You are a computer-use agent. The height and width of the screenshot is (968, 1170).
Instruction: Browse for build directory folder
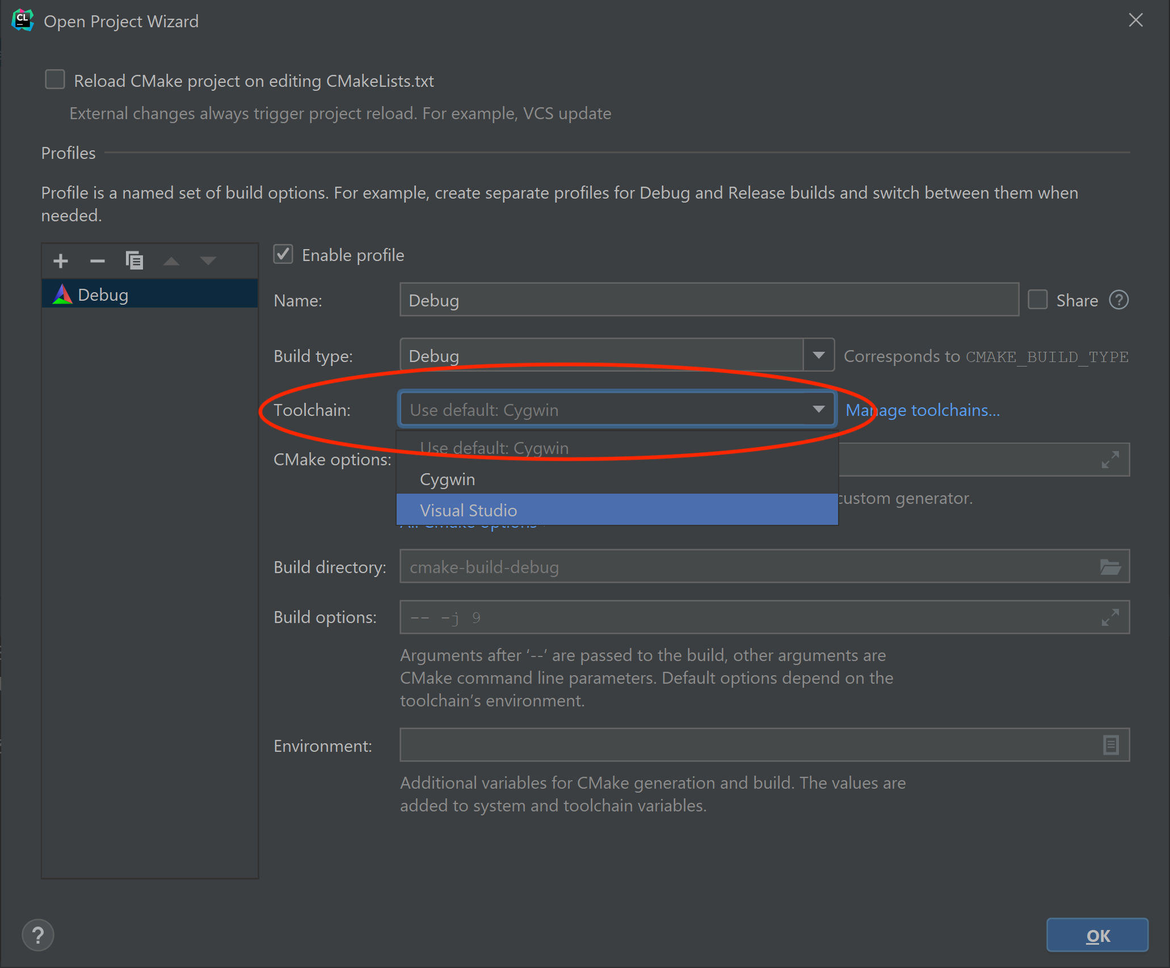click(1110, 566)
